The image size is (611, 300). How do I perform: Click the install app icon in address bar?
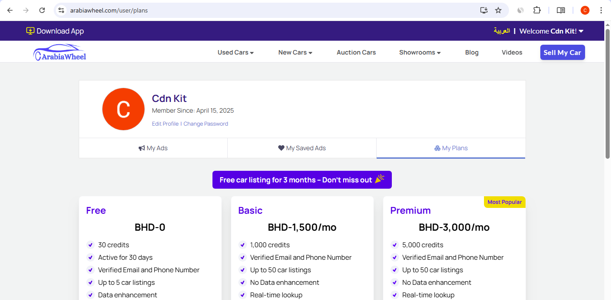484,10
